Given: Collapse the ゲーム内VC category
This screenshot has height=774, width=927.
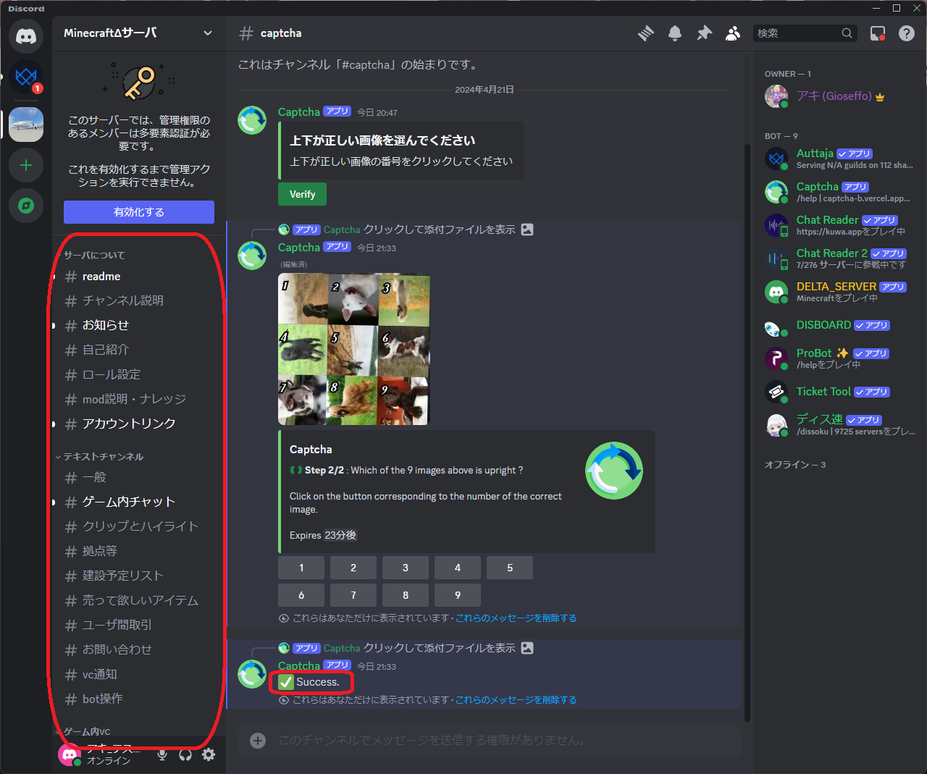Looking at the screenshot, I should 87,731.
